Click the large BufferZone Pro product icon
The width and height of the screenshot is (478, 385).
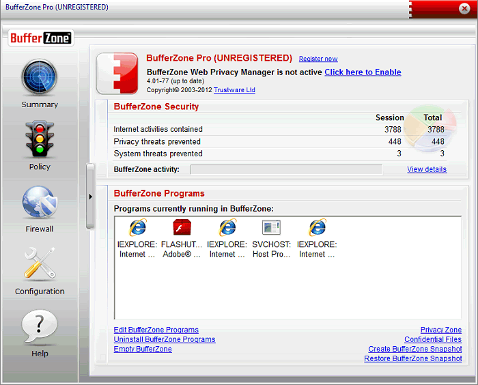(x=117, y=73)
